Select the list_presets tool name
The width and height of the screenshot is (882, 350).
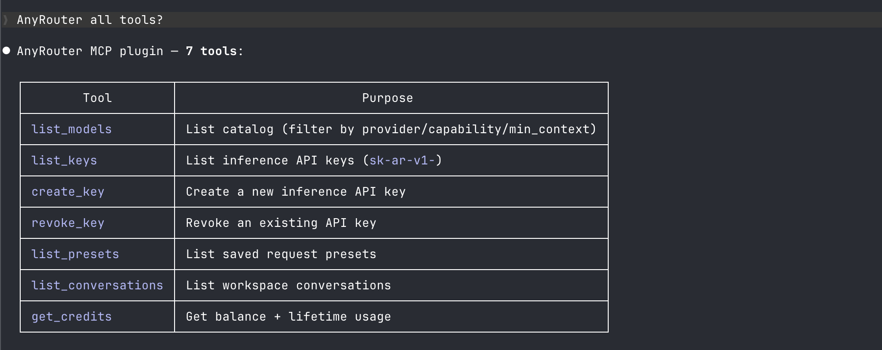pos(75,254)
